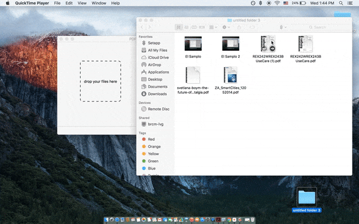Select the El Samplo 2 file
Screen dimensions: 359x224
(x=230, y=47)
